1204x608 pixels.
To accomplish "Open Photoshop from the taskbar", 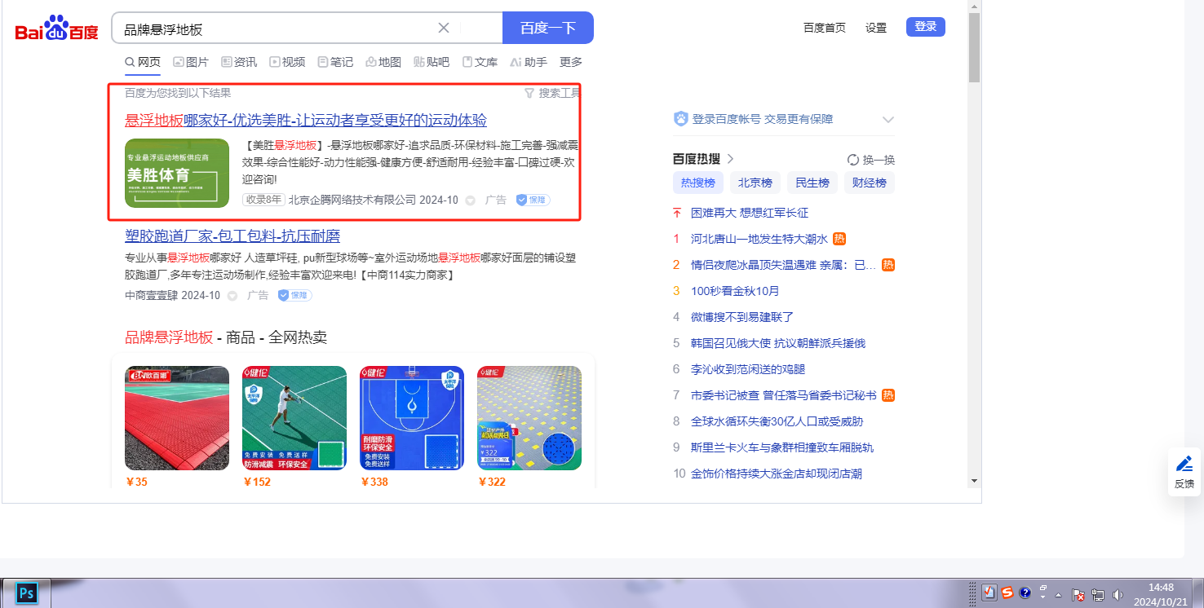I will (x=27, y=593).
